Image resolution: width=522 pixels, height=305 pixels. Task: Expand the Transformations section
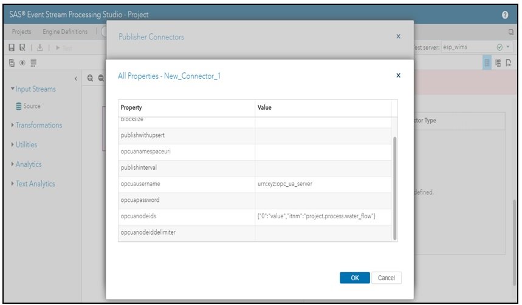click(38, 126)
